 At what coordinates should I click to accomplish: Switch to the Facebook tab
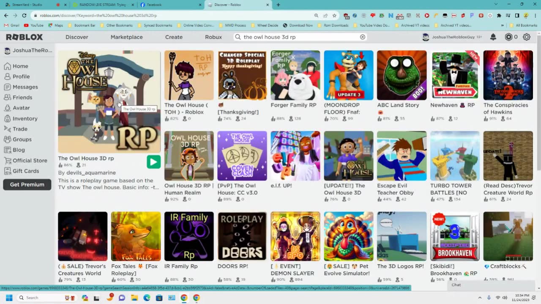(171, 5)
